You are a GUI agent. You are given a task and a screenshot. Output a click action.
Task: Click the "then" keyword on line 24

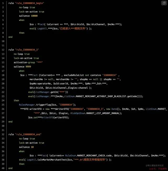(16, 100)
